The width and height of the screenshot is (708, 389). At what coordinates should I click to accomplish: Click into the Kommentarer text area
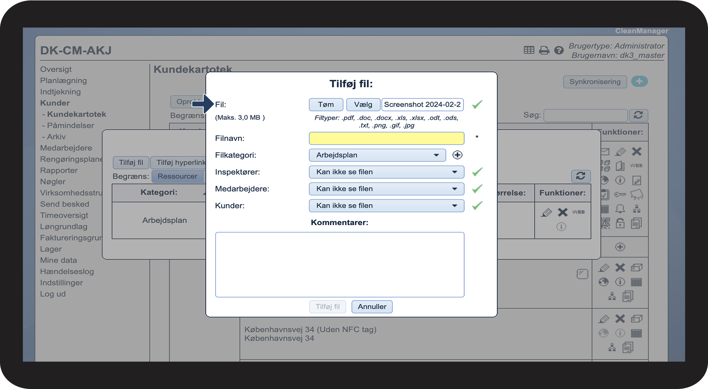coord(340,265)
